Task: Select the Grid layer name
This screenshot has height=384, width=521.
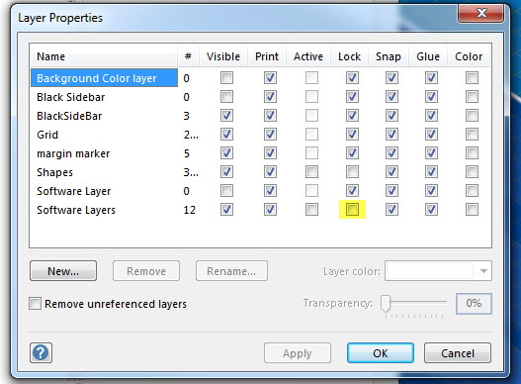Action: (47, 135)
